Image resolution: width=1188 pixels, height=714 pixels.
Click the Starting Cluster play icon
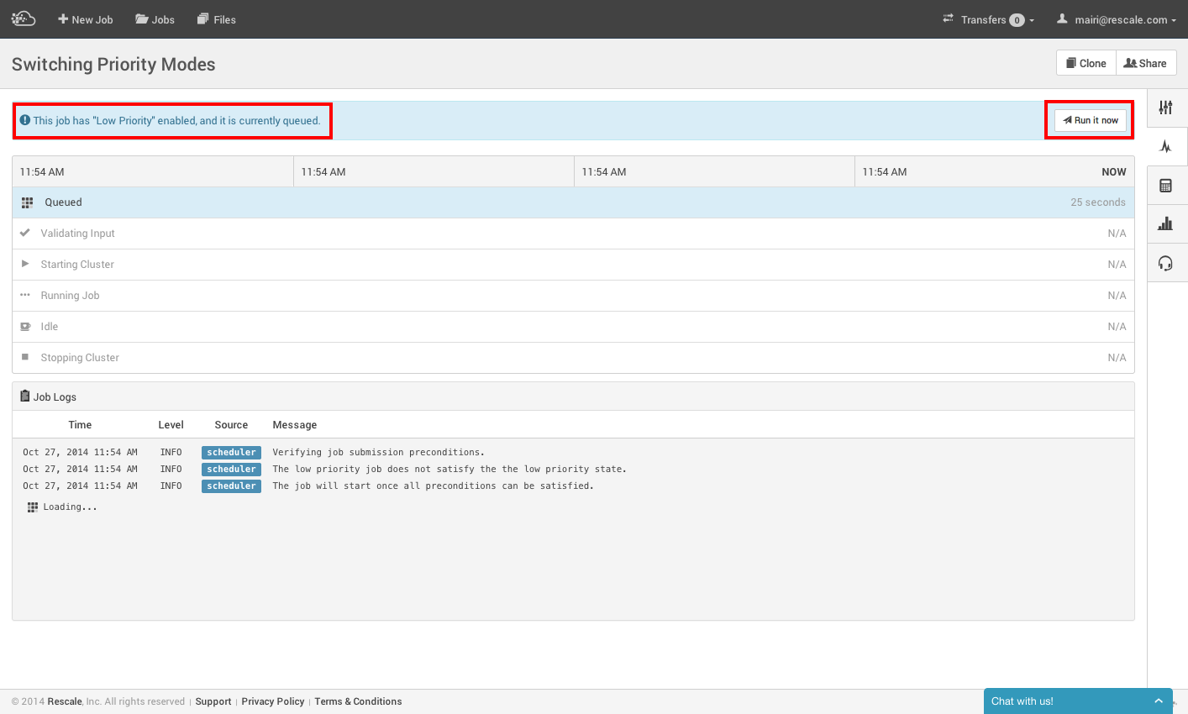coord(25,264)
